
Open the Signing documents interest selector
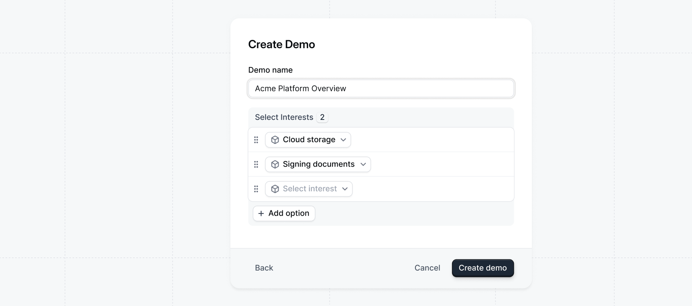point(318,164)
